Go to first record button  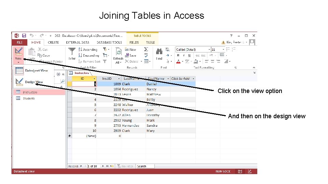pos(81,166)
